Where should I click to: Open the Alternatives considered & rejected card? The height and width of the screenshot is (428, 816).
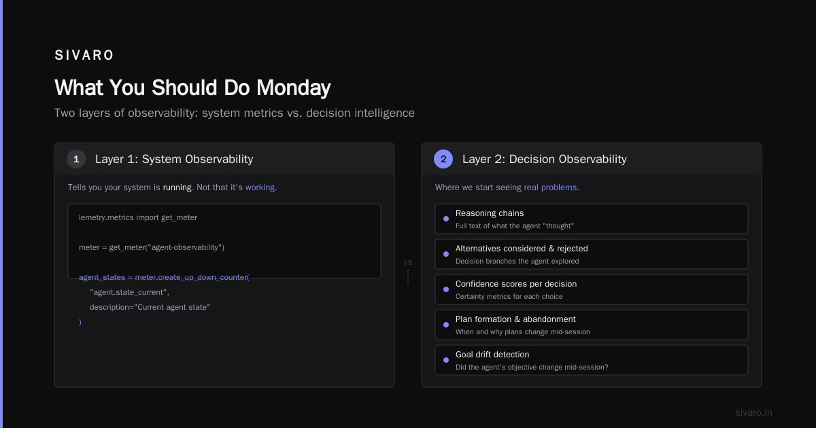(592, 254)
